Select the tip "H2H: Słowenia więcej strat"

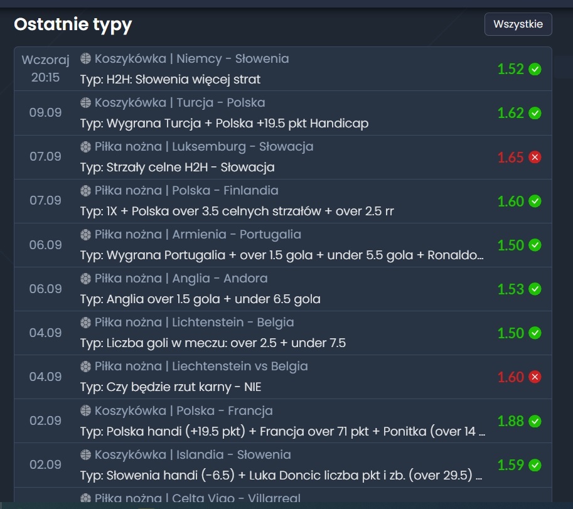pos(170,80)
